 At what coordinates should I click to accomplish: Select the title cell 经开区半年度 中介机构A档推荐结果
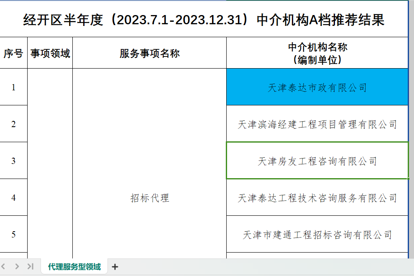[x=204, y=20]
